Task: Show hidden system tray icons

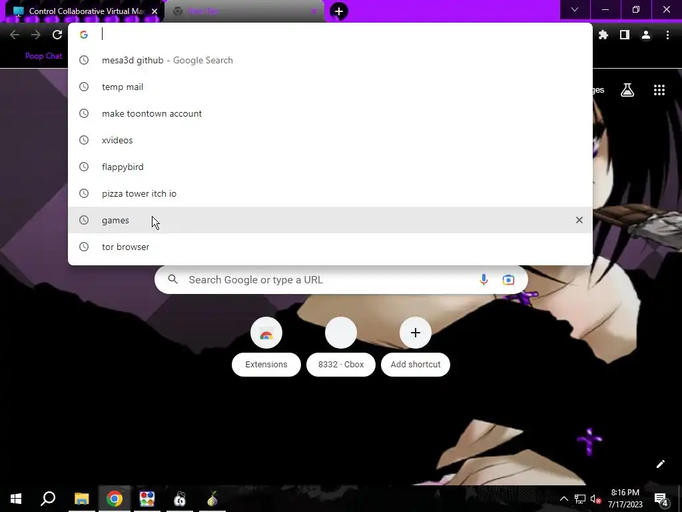Action: (x=563, y=499)
